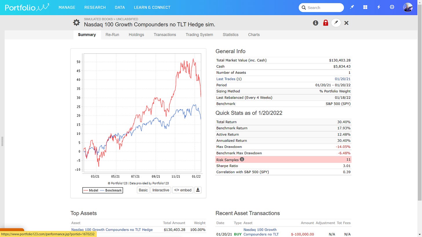This screenshot has height=237, width=422.
Task: Open the user profile avatar
Action: pyautogui.click(x=408, y=7)
